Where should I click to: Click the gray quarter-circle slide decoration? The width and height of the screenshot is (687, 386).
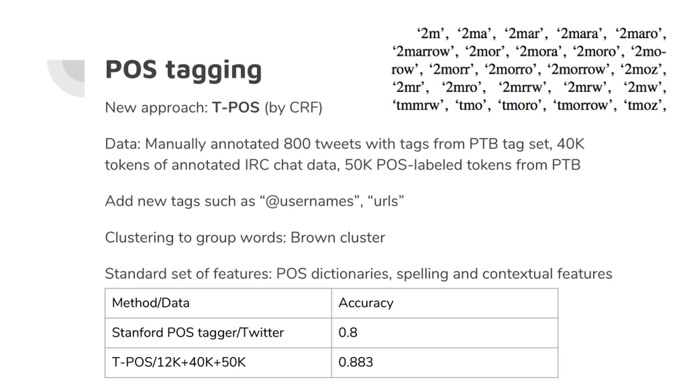pyautogui.click(x=66, y=78)
